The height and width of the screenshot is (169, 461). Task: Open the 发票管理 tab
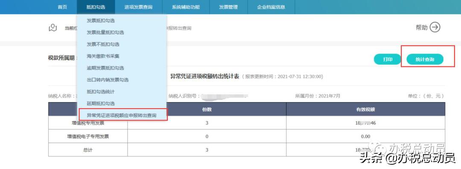point(228,7)
